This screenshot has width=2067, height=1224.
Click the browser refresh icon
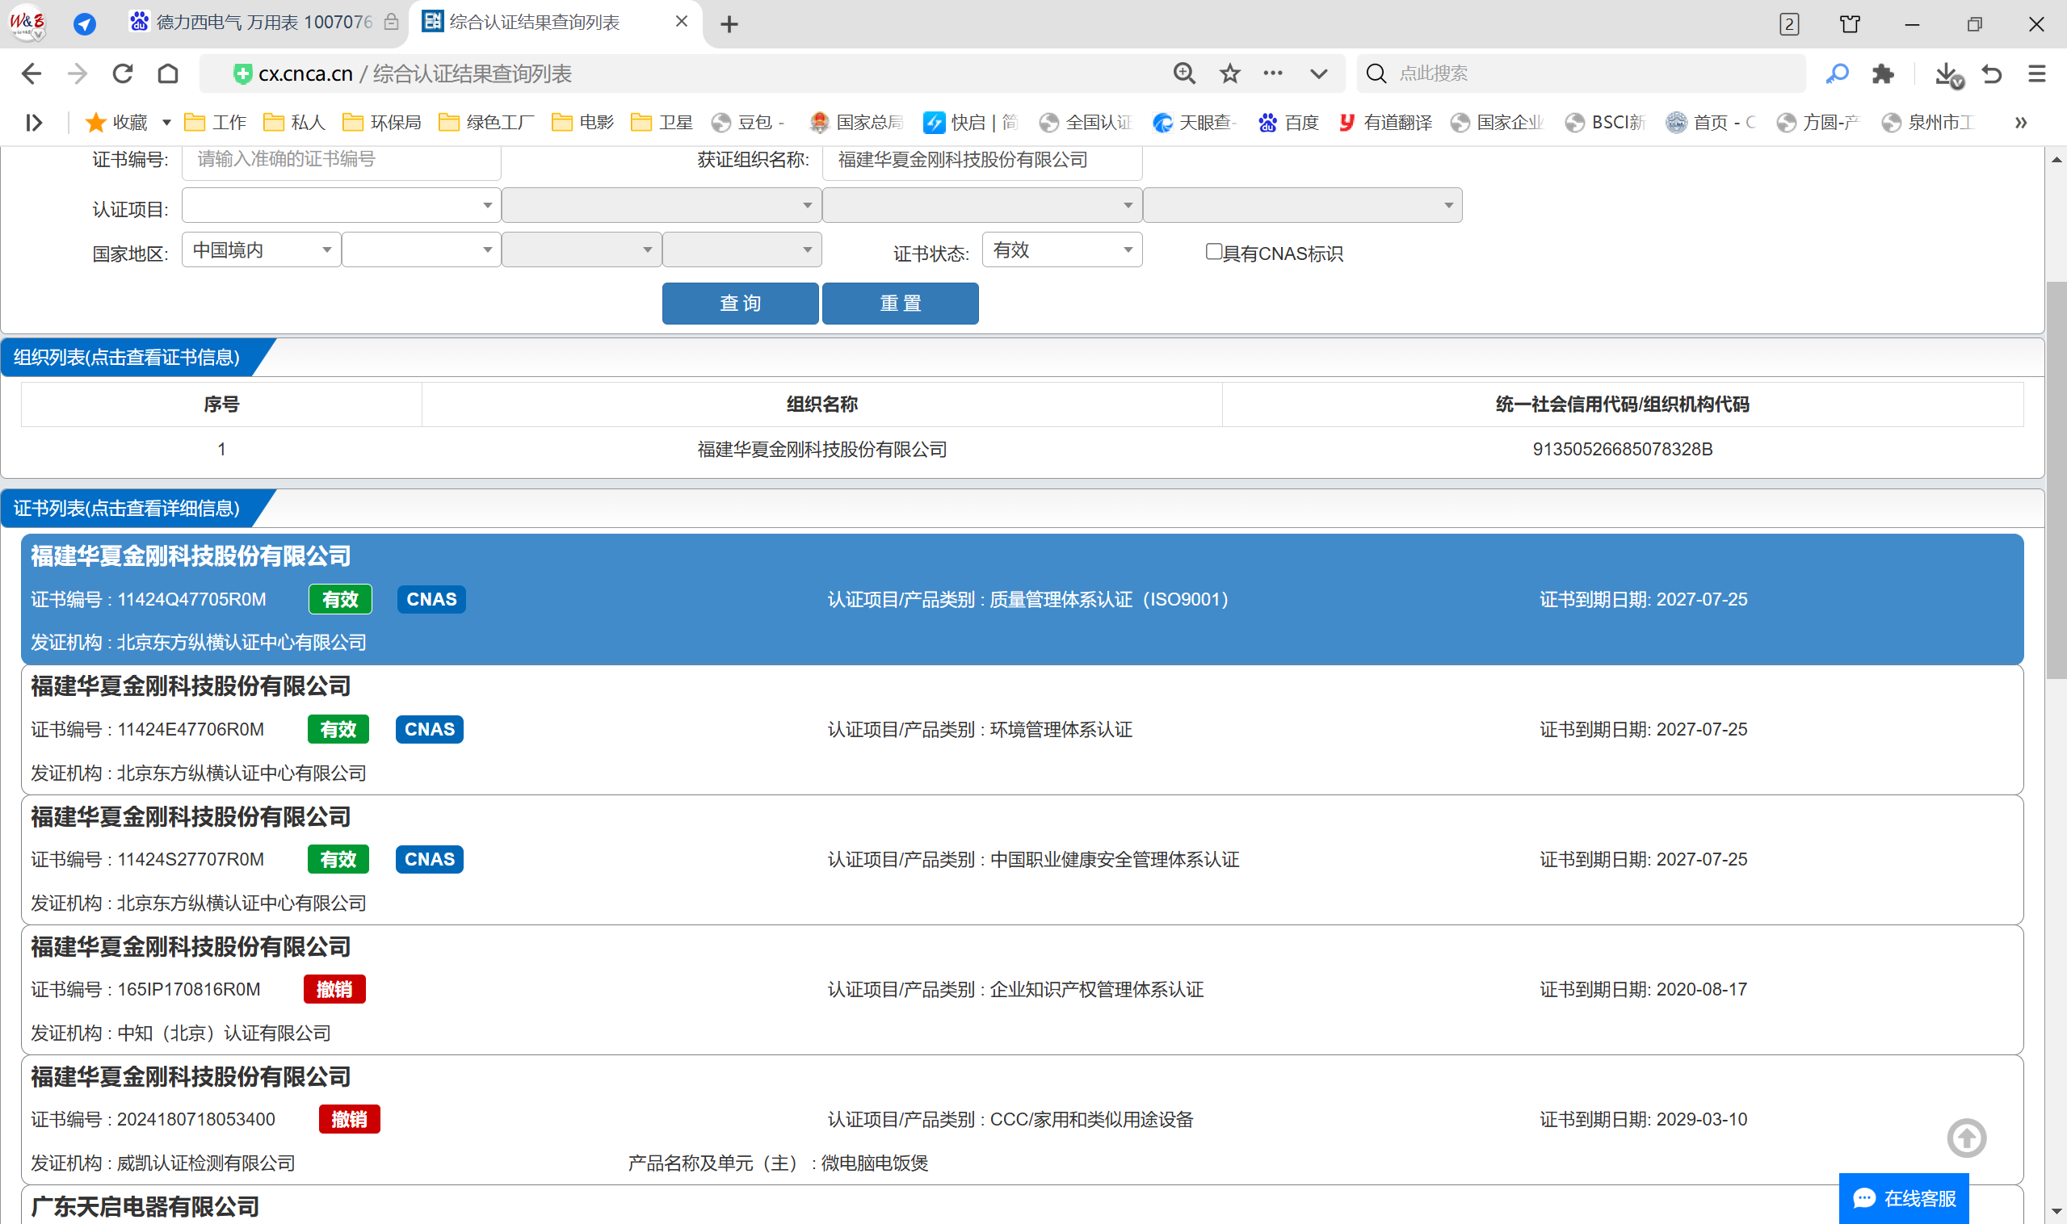coord(123,73)
